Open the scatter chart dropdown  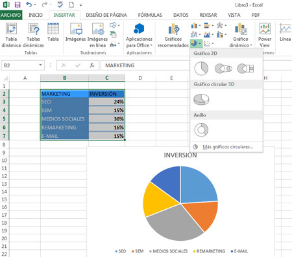tap(209, 43)
